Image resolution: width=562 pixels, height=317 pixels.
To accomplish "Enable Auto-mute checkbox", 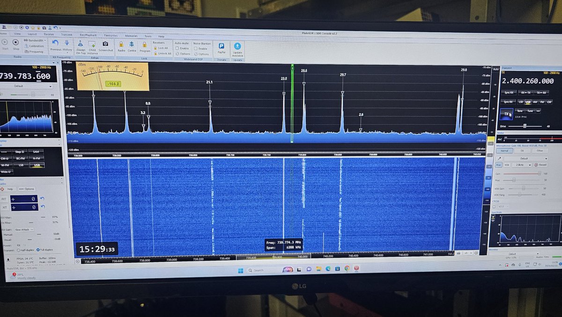I will point(177,48).
